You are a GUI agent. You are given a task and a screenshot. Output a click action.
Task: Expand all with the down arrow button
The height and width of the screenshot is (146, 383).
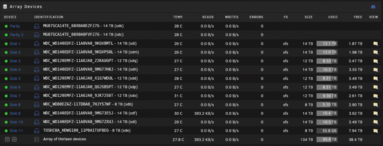tap(7, 140)
